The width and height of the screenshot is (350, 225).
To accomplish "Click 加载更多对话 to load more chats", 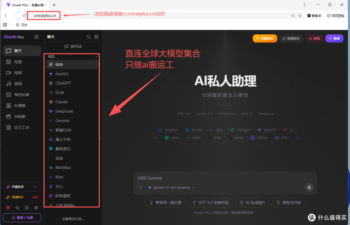I will [73, 219].
